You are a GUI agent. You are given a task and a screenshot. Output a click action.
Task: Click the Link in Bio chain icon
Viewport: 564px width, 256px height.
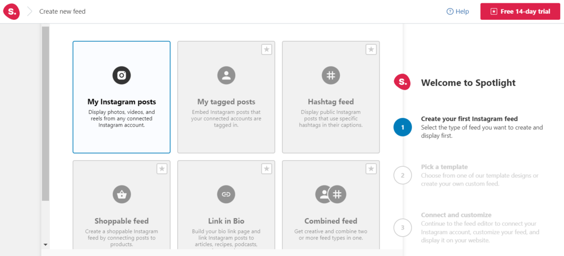pyautogui.click(x=226, y=194)
